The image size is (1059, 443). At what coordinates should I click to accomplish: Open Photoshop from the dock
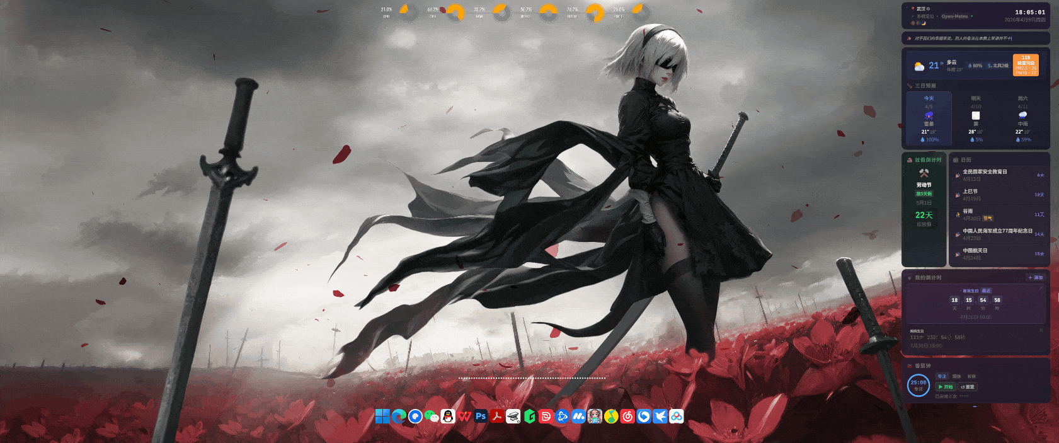[481, 417]
